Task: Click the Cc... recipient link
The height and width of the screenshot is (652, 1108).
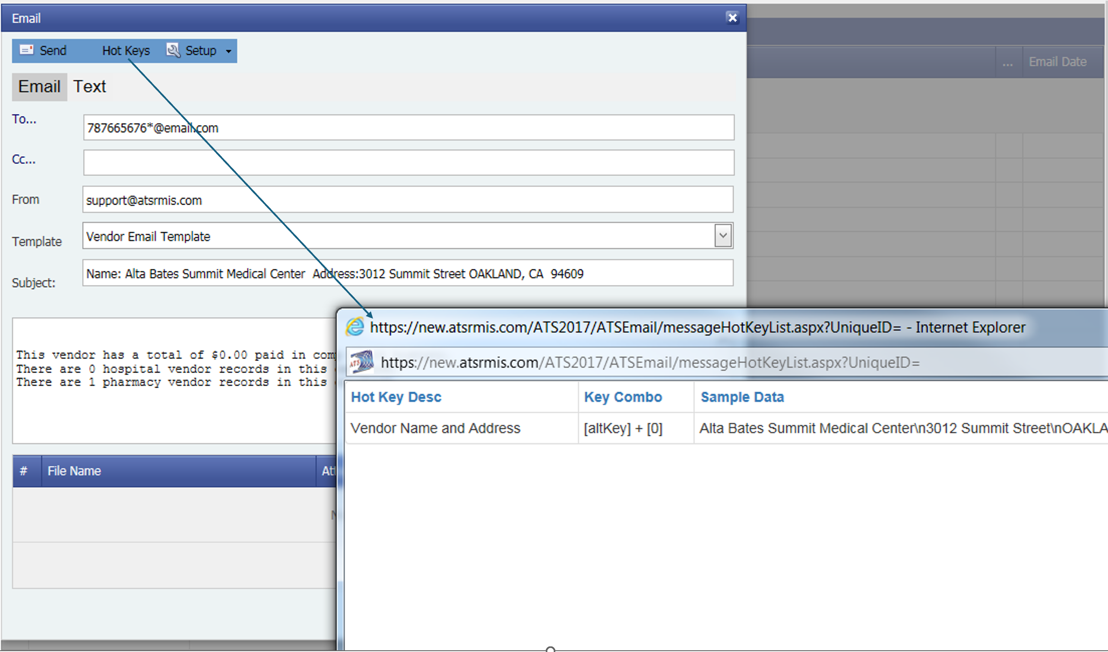Action: tap(24, 159)
